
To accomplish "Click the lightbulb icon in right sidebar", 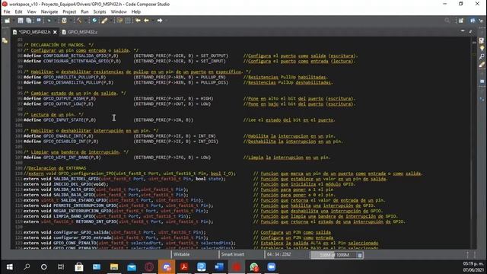I will (482, 49).
